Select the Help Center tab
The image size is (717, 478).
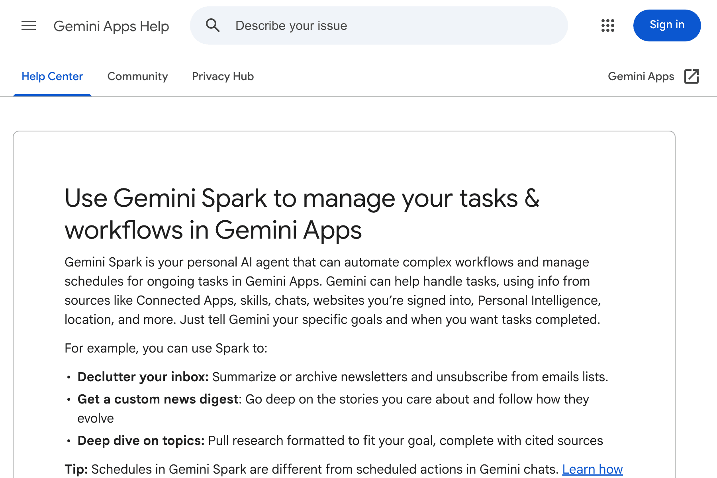point(52,76)
